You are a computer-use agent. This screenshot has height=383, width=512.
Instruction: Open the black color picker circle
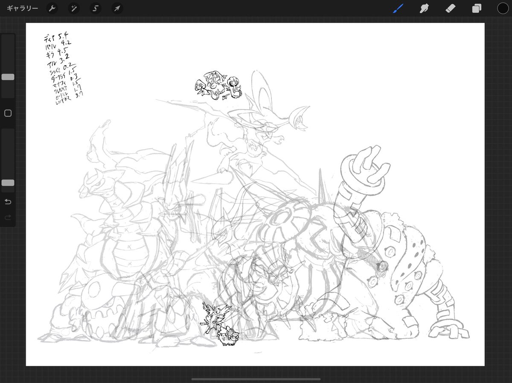[503, 8]
